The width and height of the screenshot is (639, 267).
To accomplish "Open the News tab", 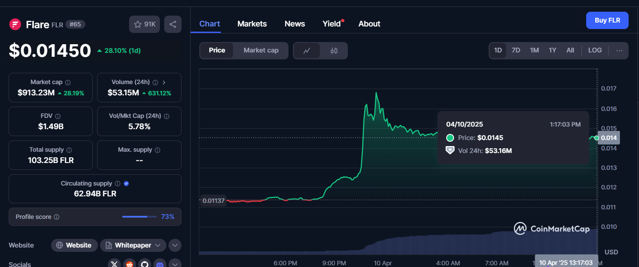I will pos(295,24).
